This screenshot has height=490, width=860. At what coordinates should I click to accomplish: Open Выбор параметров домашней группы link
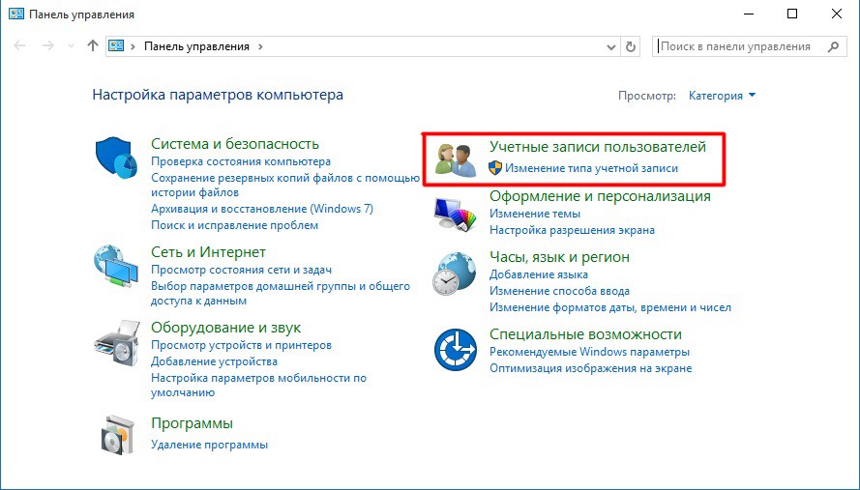point(281,293)
